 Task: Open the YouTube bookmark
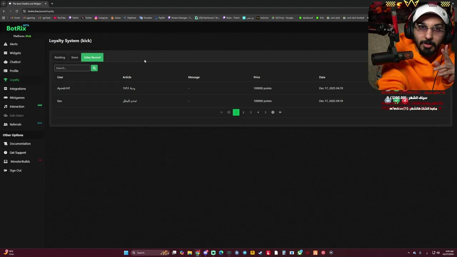pos(60,18)
